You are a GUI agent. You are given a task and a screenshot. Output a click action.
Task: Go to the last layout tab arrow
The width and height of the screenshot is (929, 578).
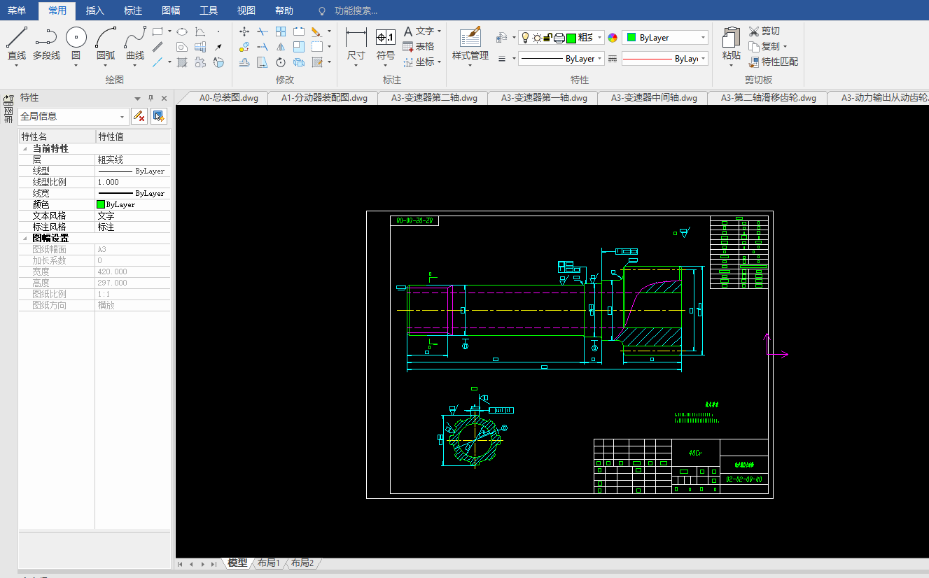pos(214,563)
